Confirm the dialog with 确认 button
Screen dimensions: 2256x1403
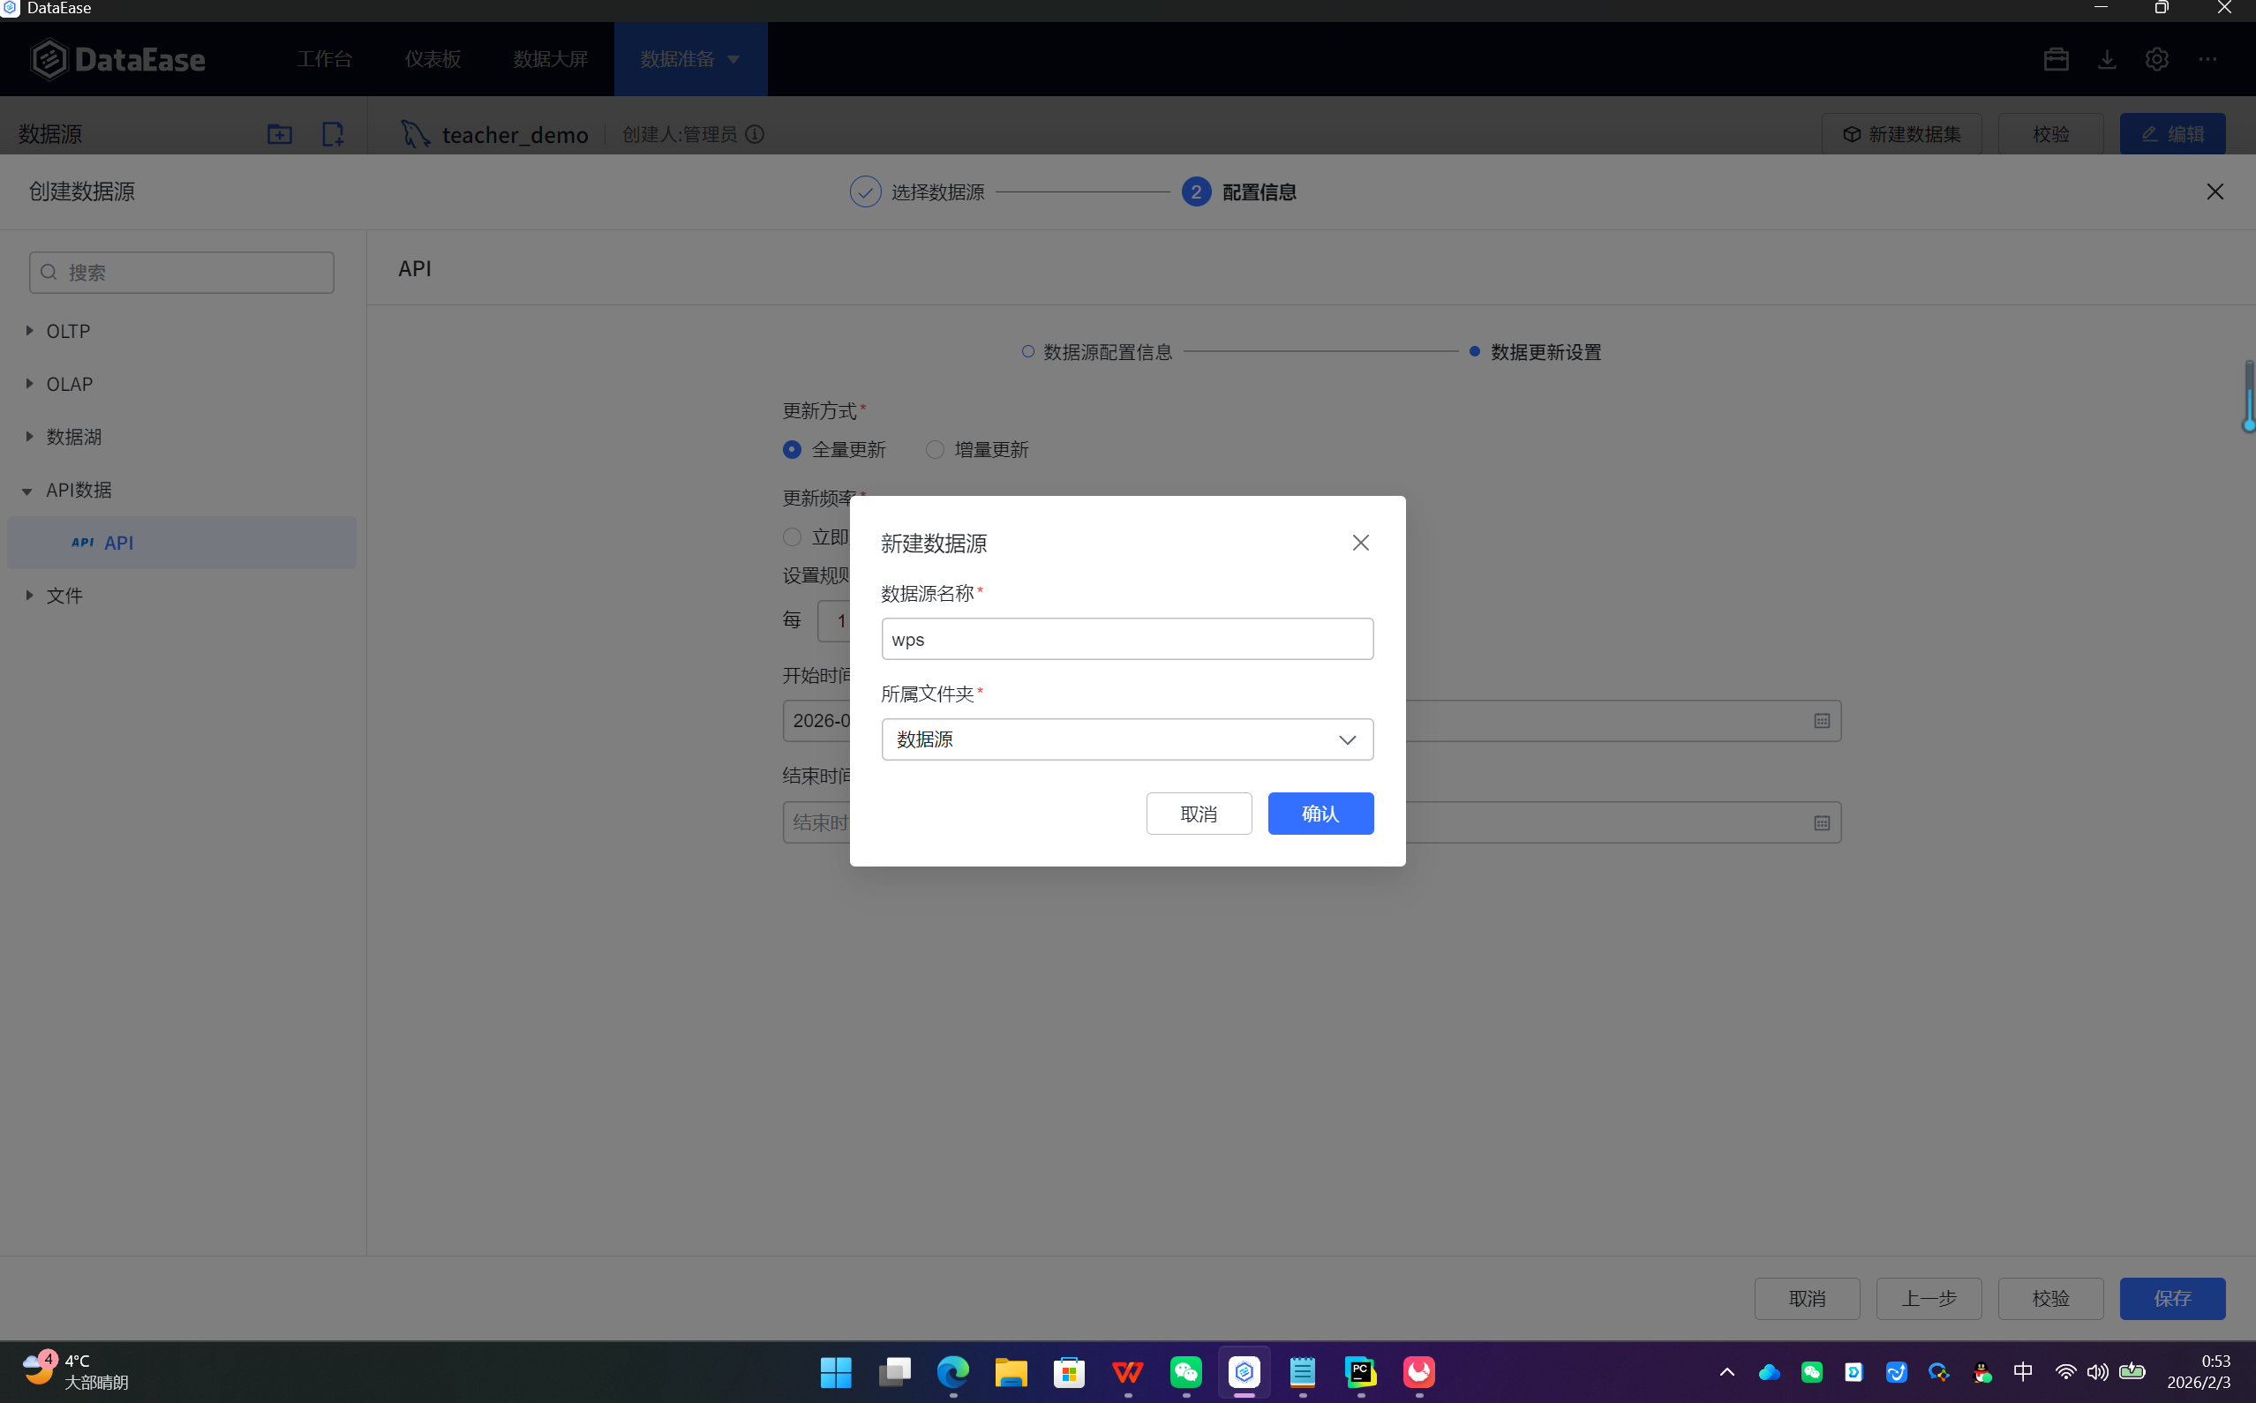point(1320,814)
